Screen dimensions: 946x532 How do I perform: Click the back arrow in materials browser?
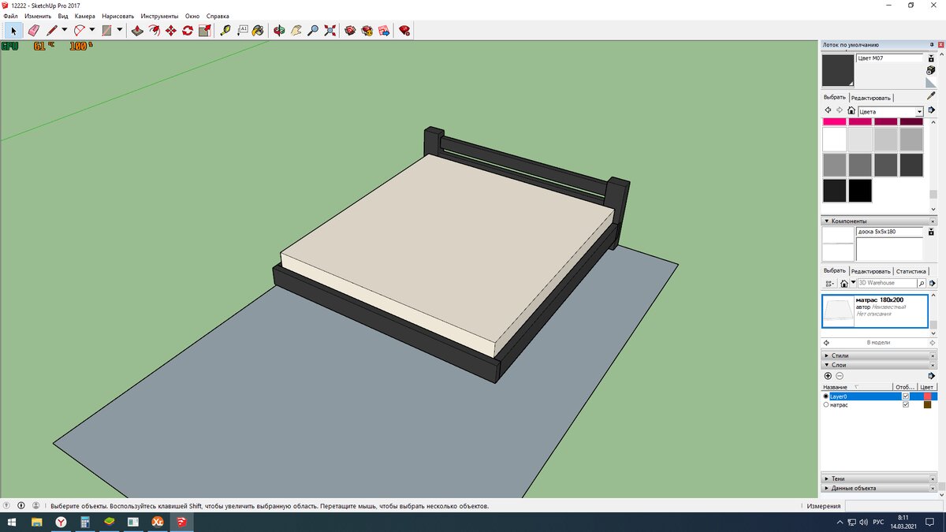pyautogui.click(x=828, y=110)
